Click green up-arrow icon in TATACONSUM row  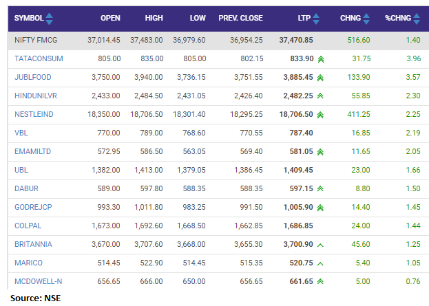point(320,60)
